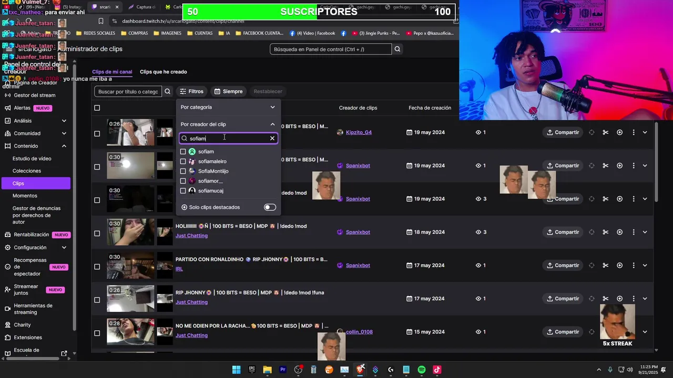The height and width of the screenshot is (378, 673).
Task: Switch to Clips que he creado tab
Action: coord(163,72)
